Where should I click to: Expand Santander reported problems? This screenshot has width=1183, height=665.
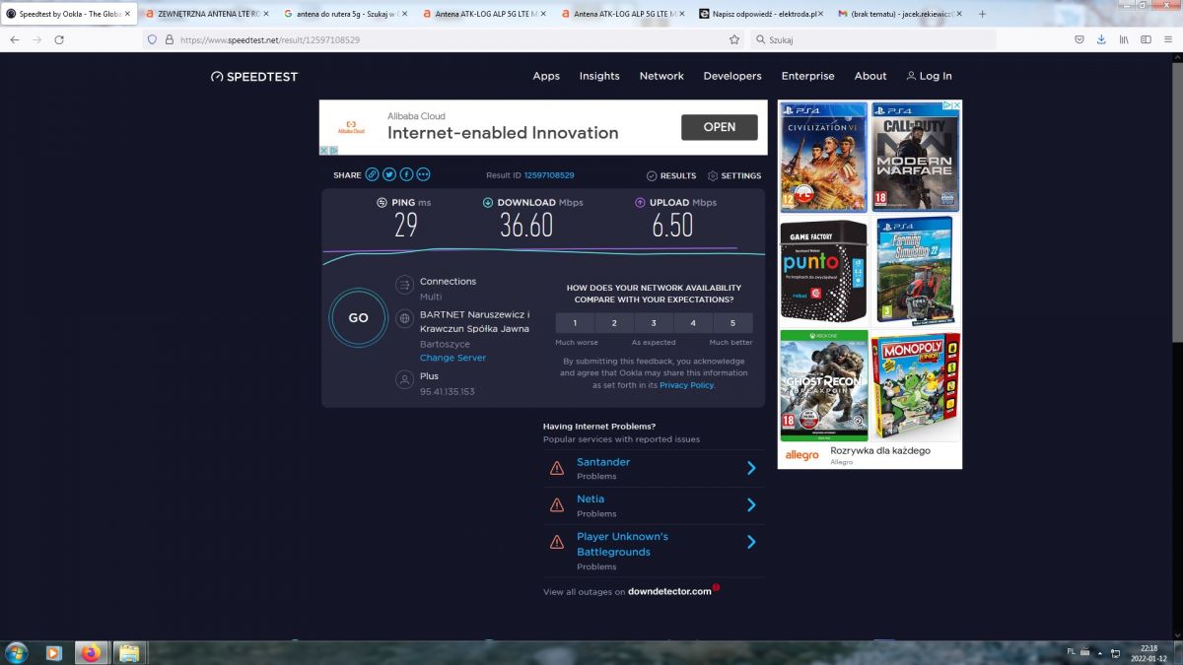point(750,468)
